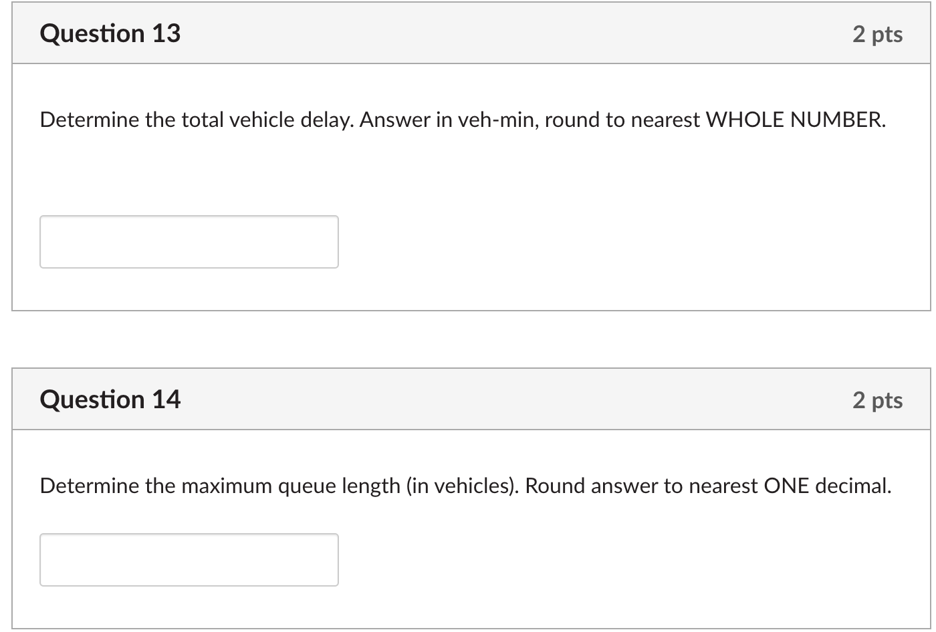Click the gray title bar of Question 14

click(x=468, y=399)
